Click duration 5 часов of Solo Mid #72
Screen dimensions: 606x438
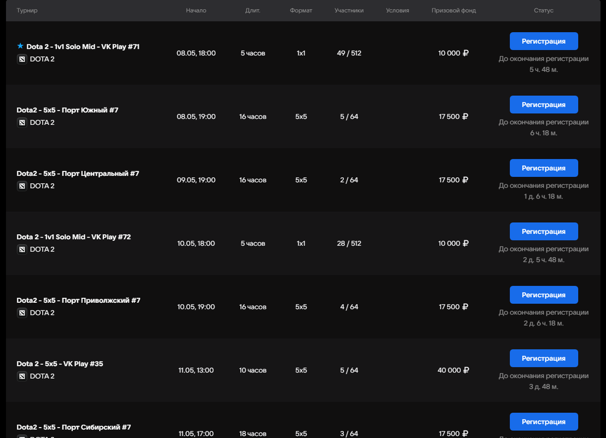[253, 243]
